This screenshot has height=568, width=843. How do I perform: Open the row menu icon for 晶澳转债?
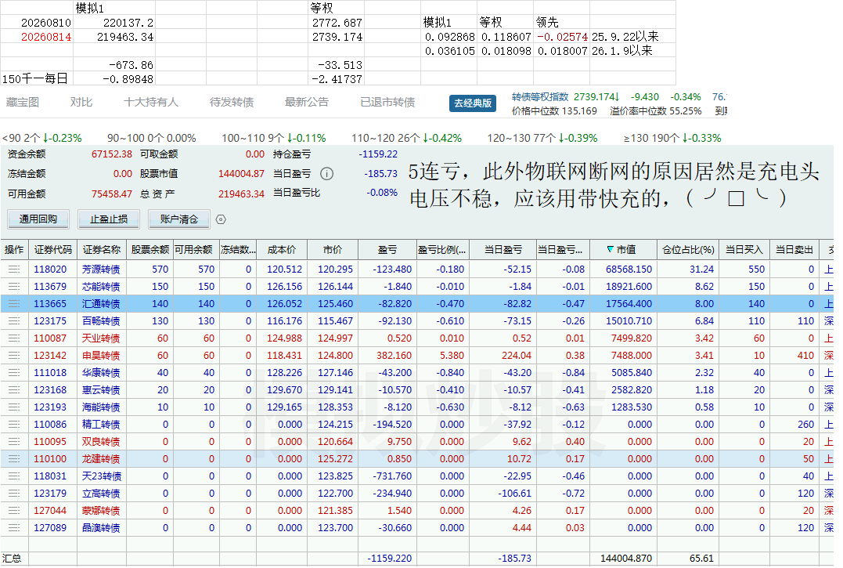14,527
